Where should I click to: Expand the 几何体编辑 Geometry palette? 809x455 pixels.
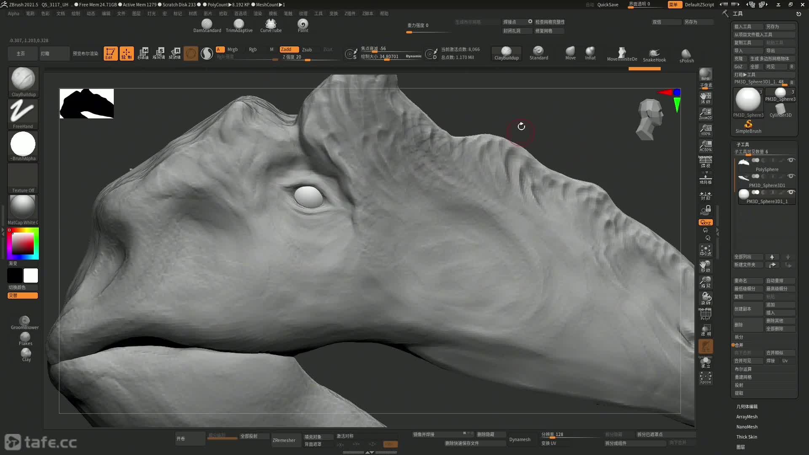[747, 407]
